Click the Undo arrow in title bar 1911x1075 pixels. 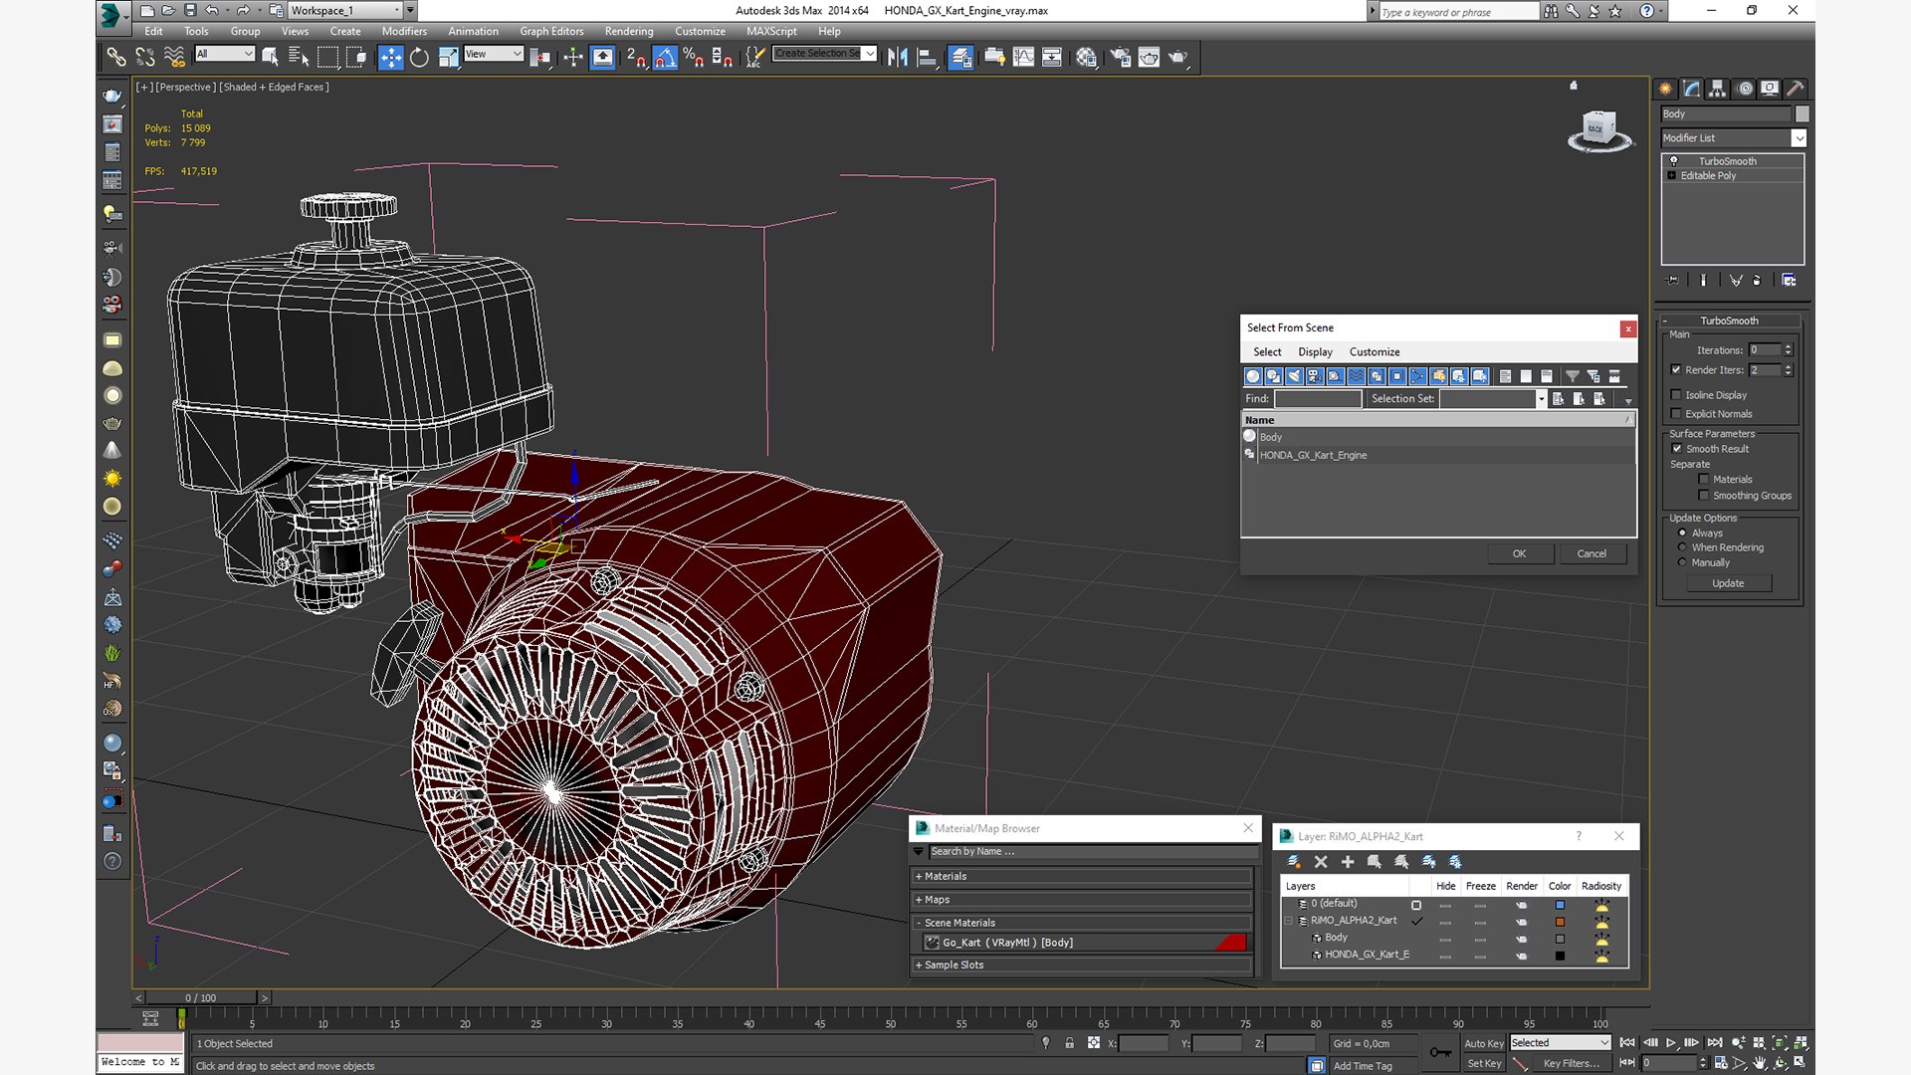[x=212, y=10]
